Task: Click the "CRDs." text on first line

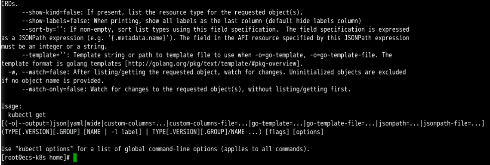Action: coord(9,4)
